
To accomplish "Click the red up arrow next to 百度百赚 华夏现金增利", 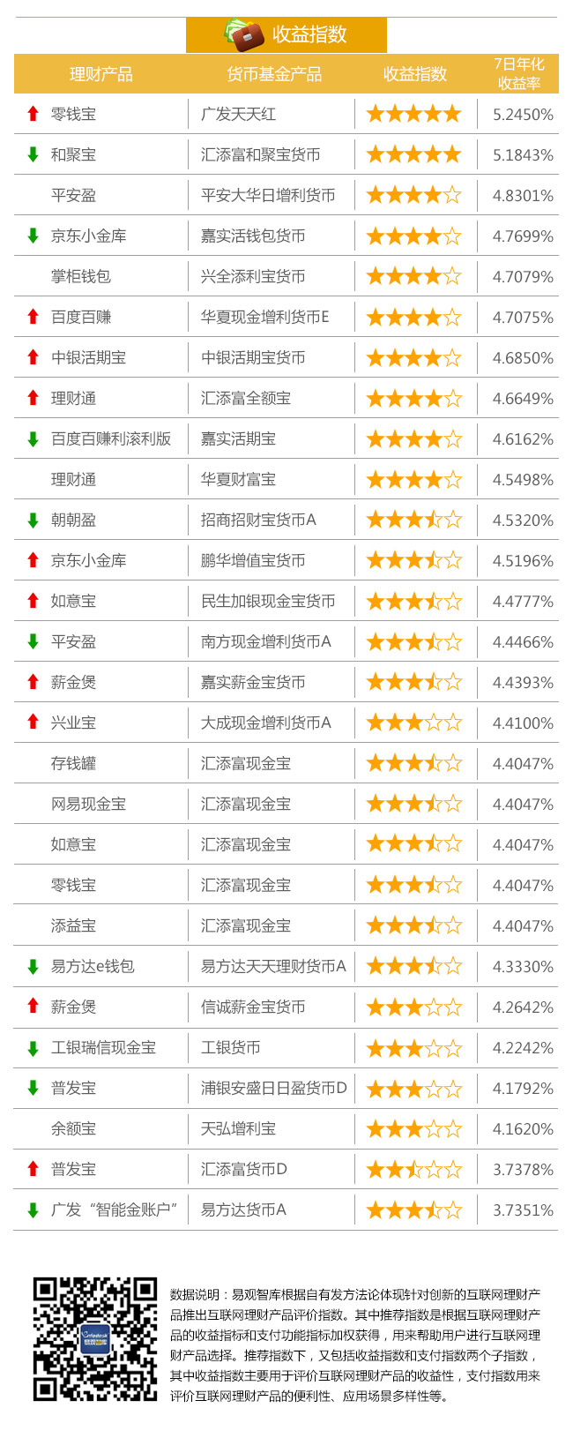I will coord(33,317).
